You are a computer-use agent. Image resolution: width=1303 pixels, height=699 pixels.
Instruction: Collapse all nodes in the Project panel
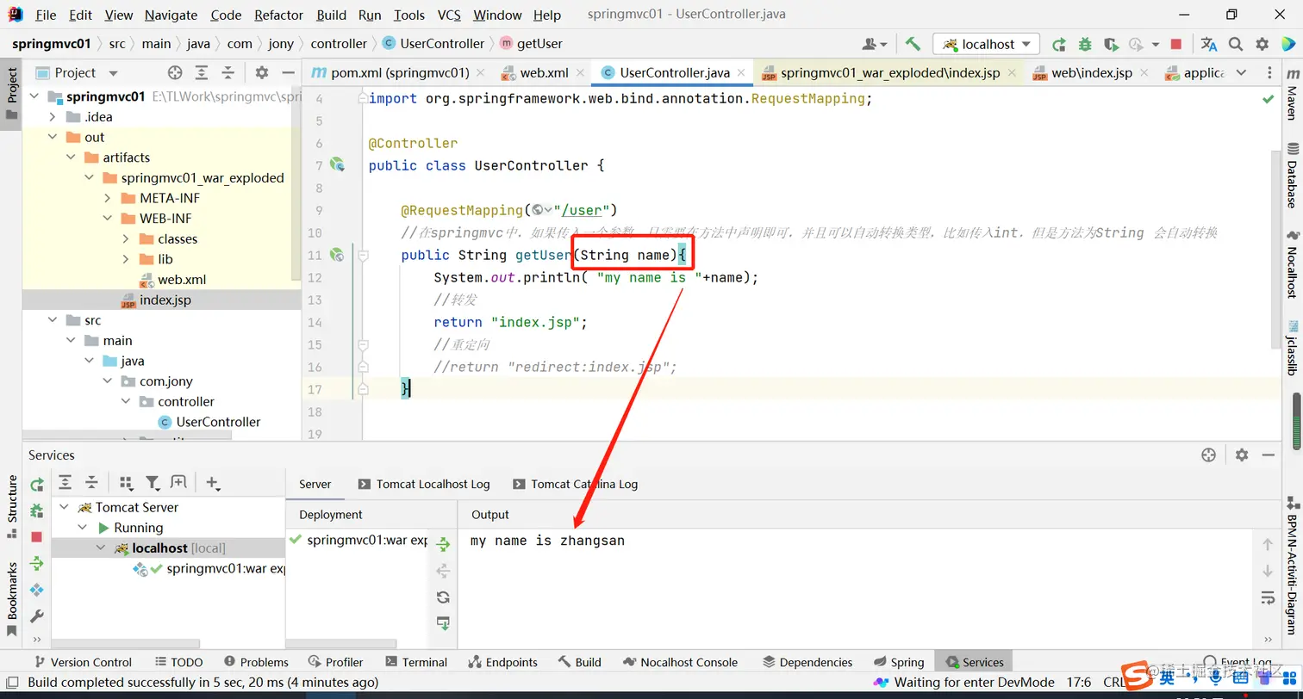point(228,73)
